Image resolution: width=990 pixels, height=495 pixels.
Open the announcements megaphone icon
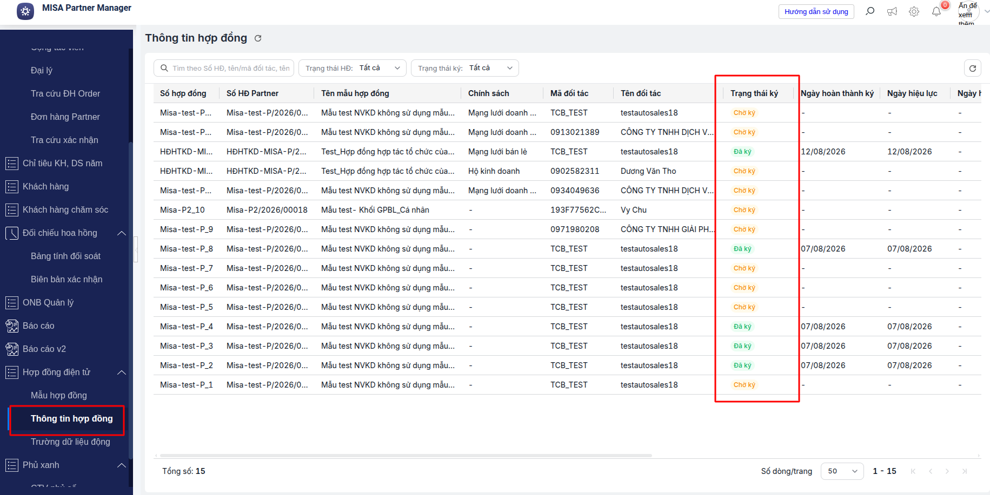pos(892,11)
